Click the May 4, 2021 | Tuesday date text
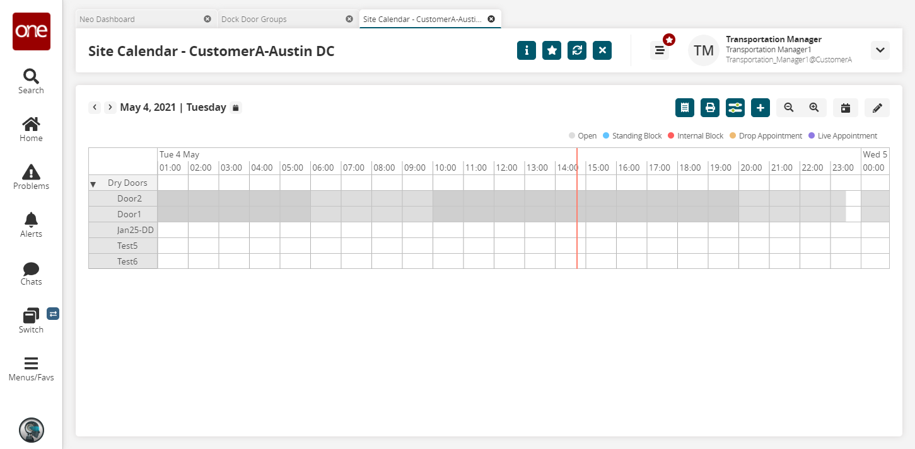The image size is (915, 449). 173,107
